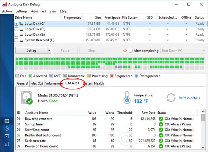
Task: Uncheck the Local Disk (C:) checkbox
Action: tap(16, 24)
